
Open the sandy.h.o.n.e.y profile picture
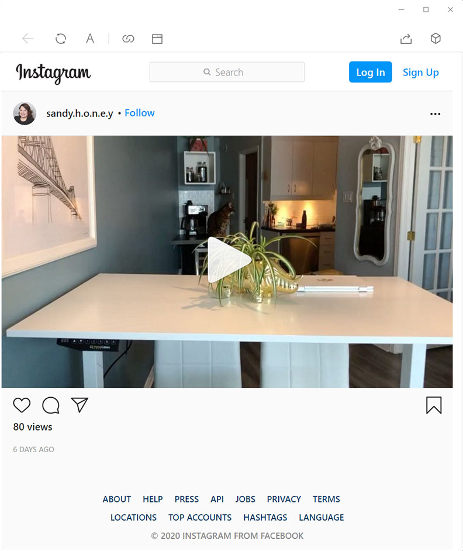coord(25,113)
